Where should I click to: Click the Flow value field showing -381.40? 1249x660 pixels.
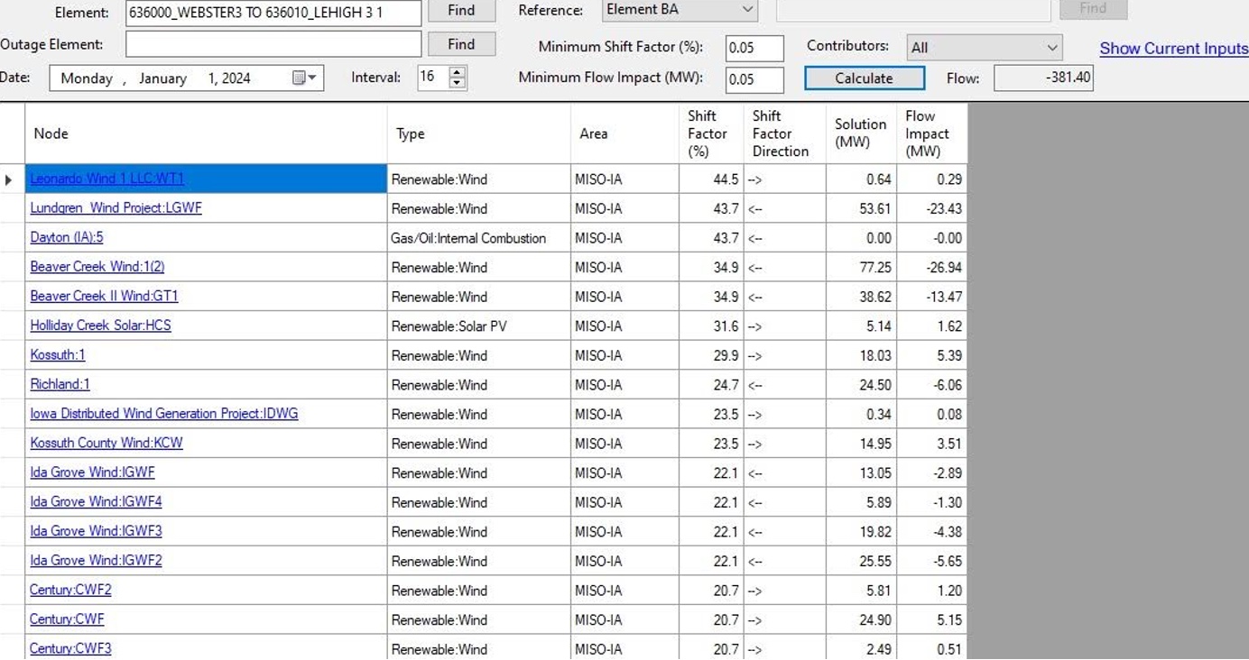pos(1043,78)
